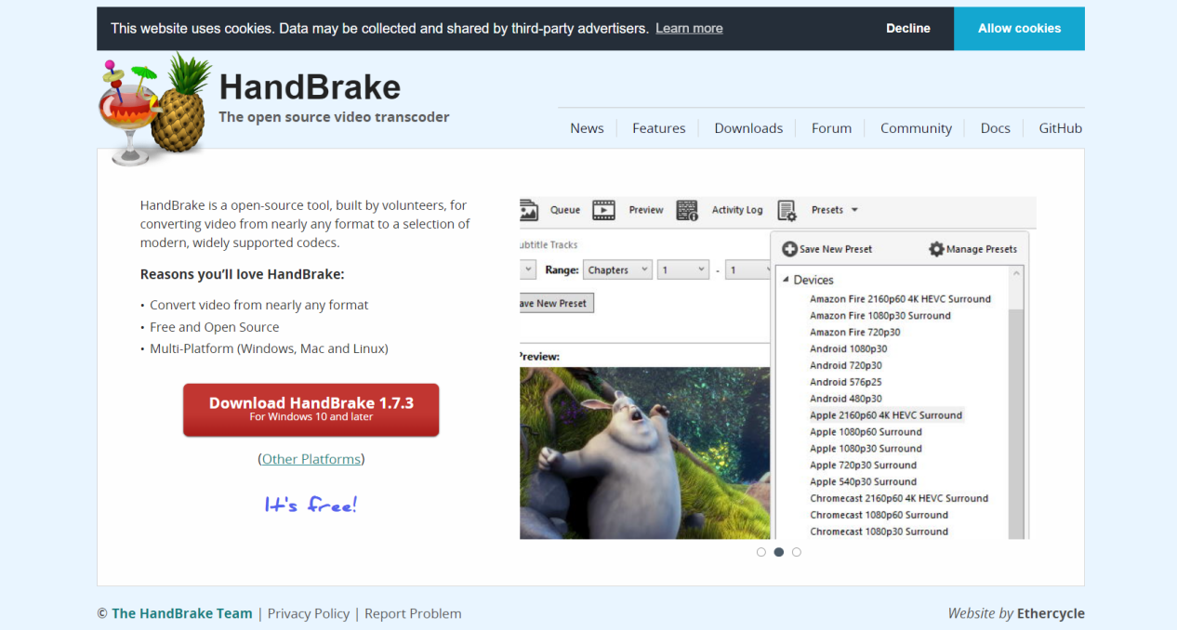Click Download HandBrake 1.7.3 button
The width and height of the screenshot is (1177, 630).
pos(311,410)
